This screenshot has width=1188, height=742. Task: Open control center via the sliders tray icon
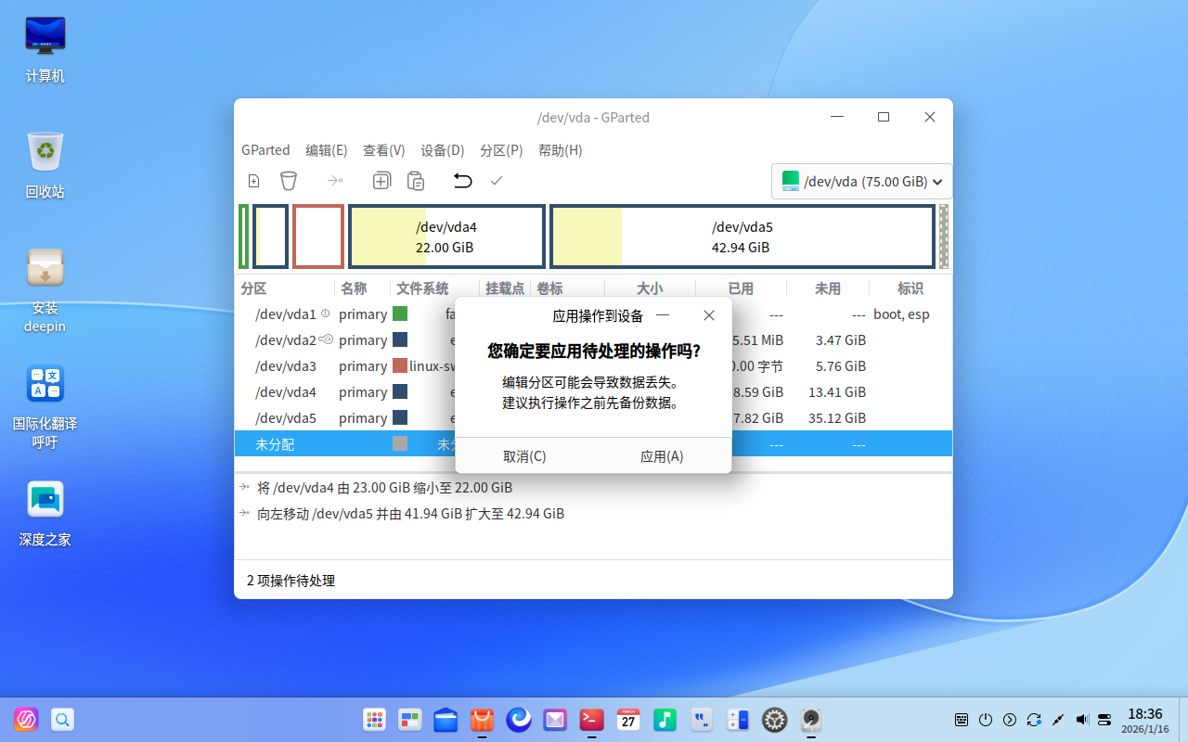pos(1104,720)
